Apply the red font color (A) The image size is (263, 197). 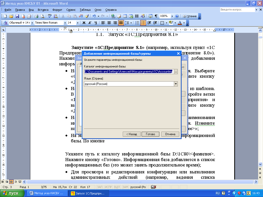point(180,23)
